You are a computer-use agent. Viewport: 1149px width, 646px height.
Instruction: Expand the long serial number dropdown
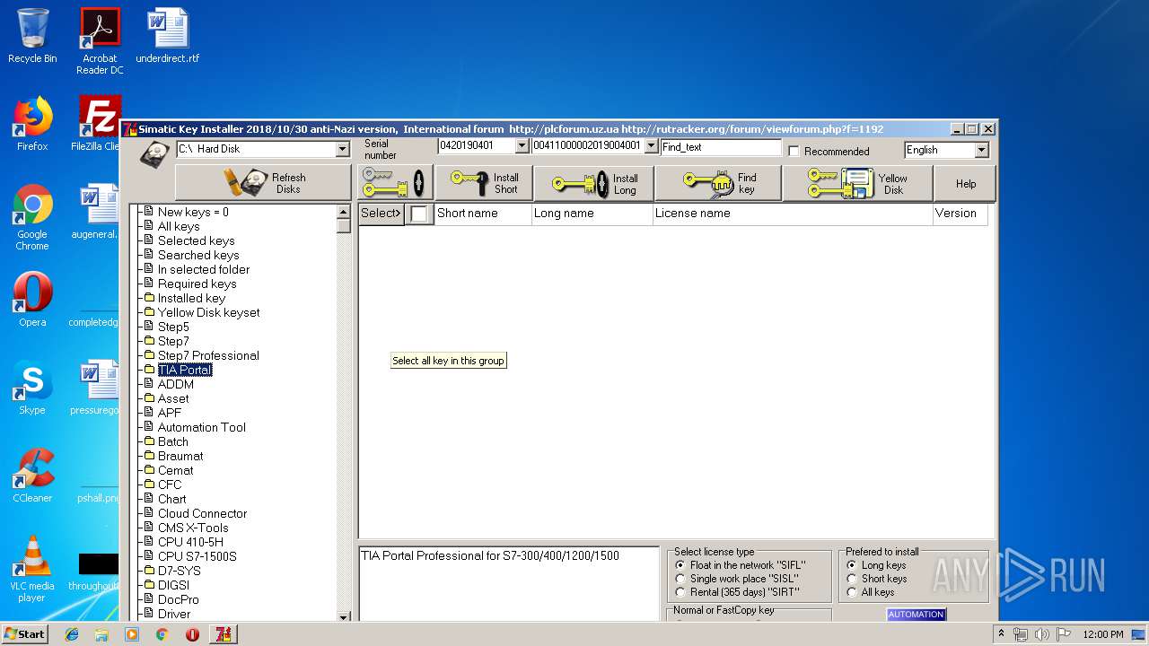651,145
